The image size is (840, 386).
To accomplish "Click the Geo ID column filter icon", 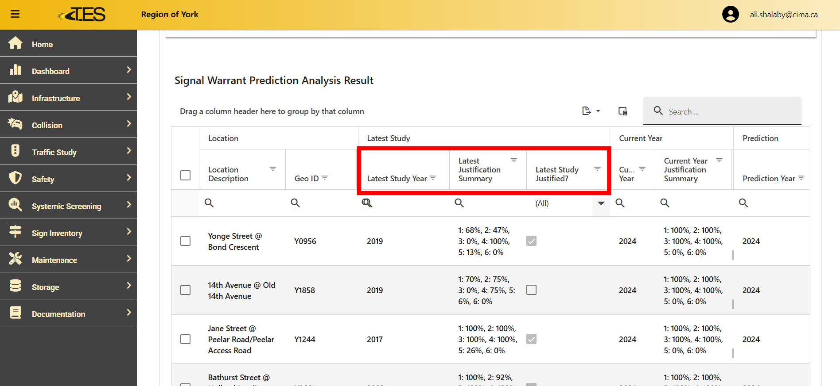I will pos(325,178).
